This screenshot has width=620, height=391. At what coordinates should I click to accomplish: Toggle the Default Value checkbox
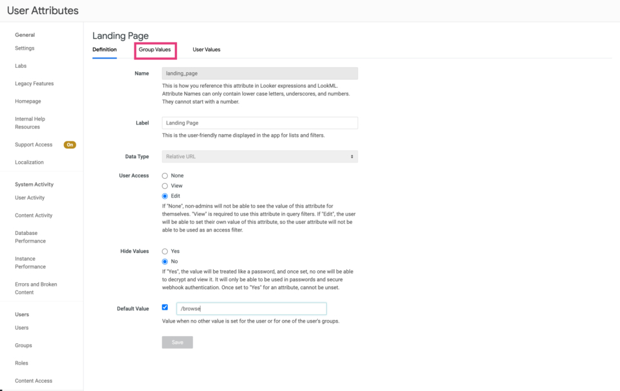pyautogui.click(x=165, y=307)
